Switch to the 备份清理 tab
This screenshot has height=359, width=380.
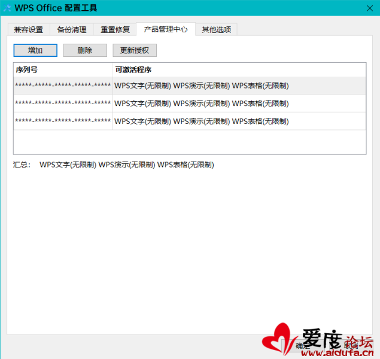click(x=72, y=29)
